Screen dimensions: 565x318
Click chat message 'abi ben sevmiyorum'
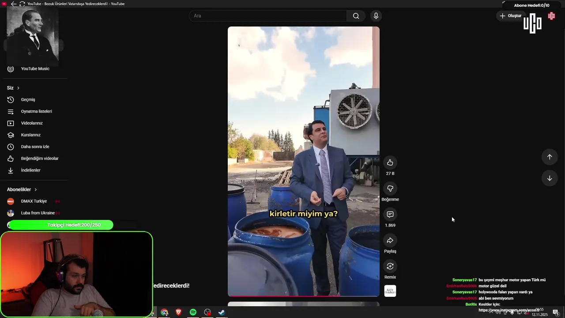pyautogui.click(x=496, y=298)
